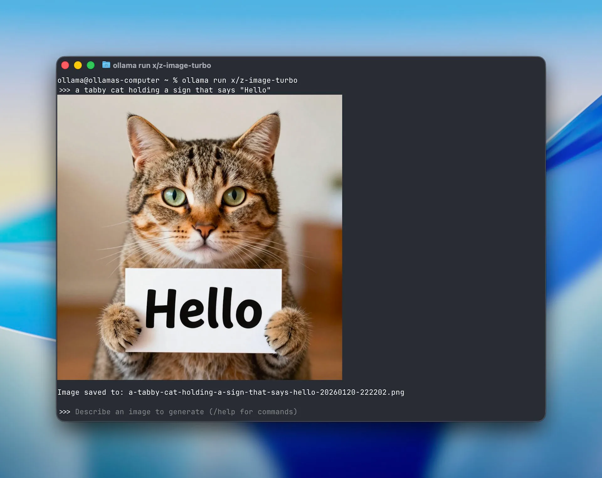Click the yellow minimize button

pos(78,65)
